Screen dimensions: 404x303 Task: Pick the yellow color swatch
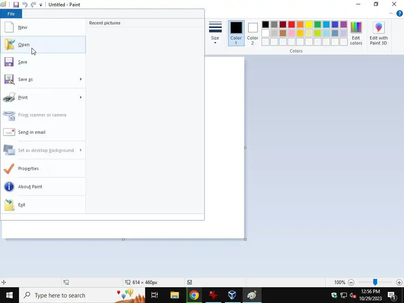[x=309, y=24]
